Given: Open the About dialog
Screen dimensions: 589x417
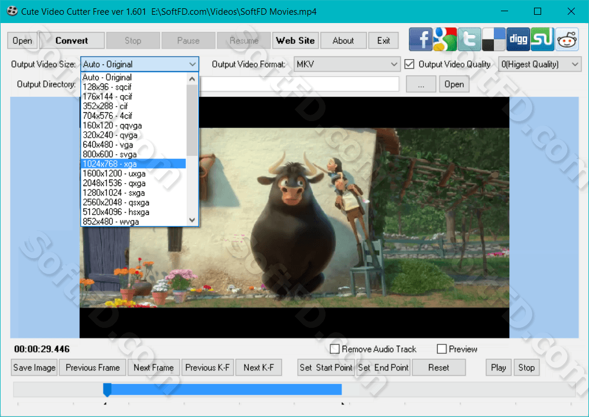Looking at the screenshot, I should [x=343, y=41].
